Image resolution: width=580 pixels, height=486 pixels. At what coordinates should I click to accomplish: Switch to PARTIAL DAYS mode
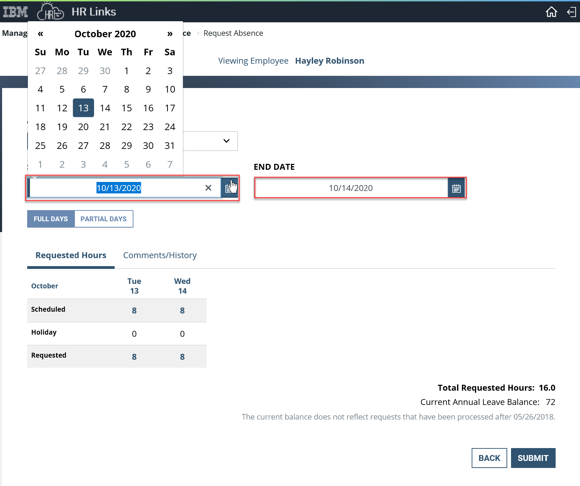point(103,219)
